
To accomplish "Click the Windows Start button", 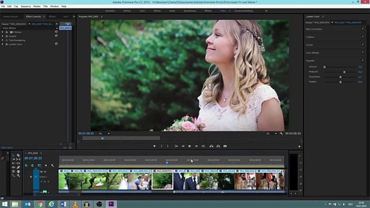I will tap(5, 204).
